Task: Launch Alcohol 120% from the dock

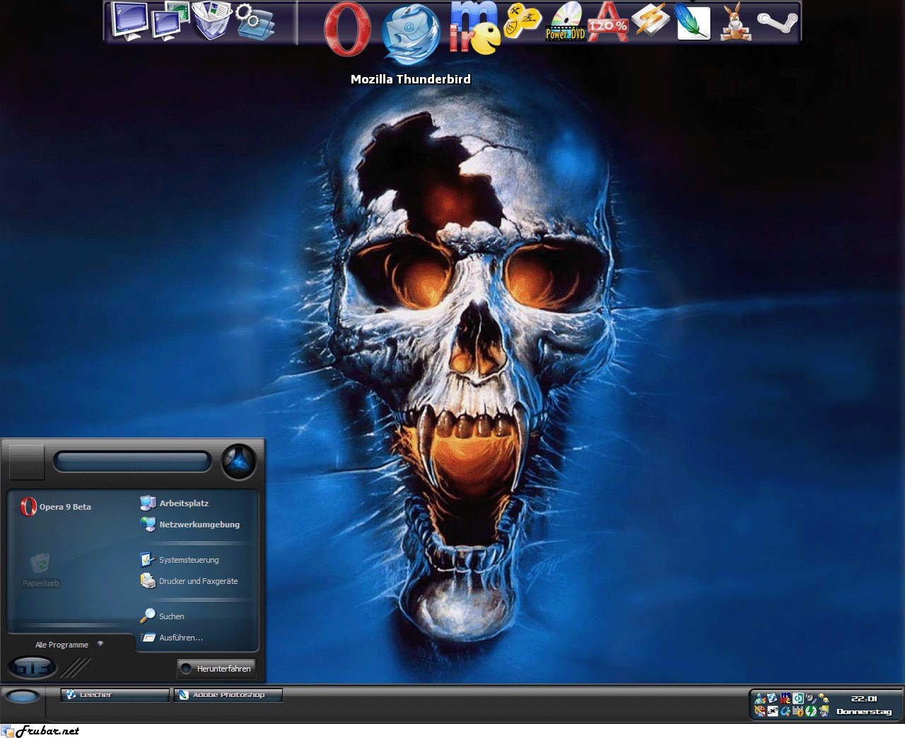Action: [x=608, y=21]
